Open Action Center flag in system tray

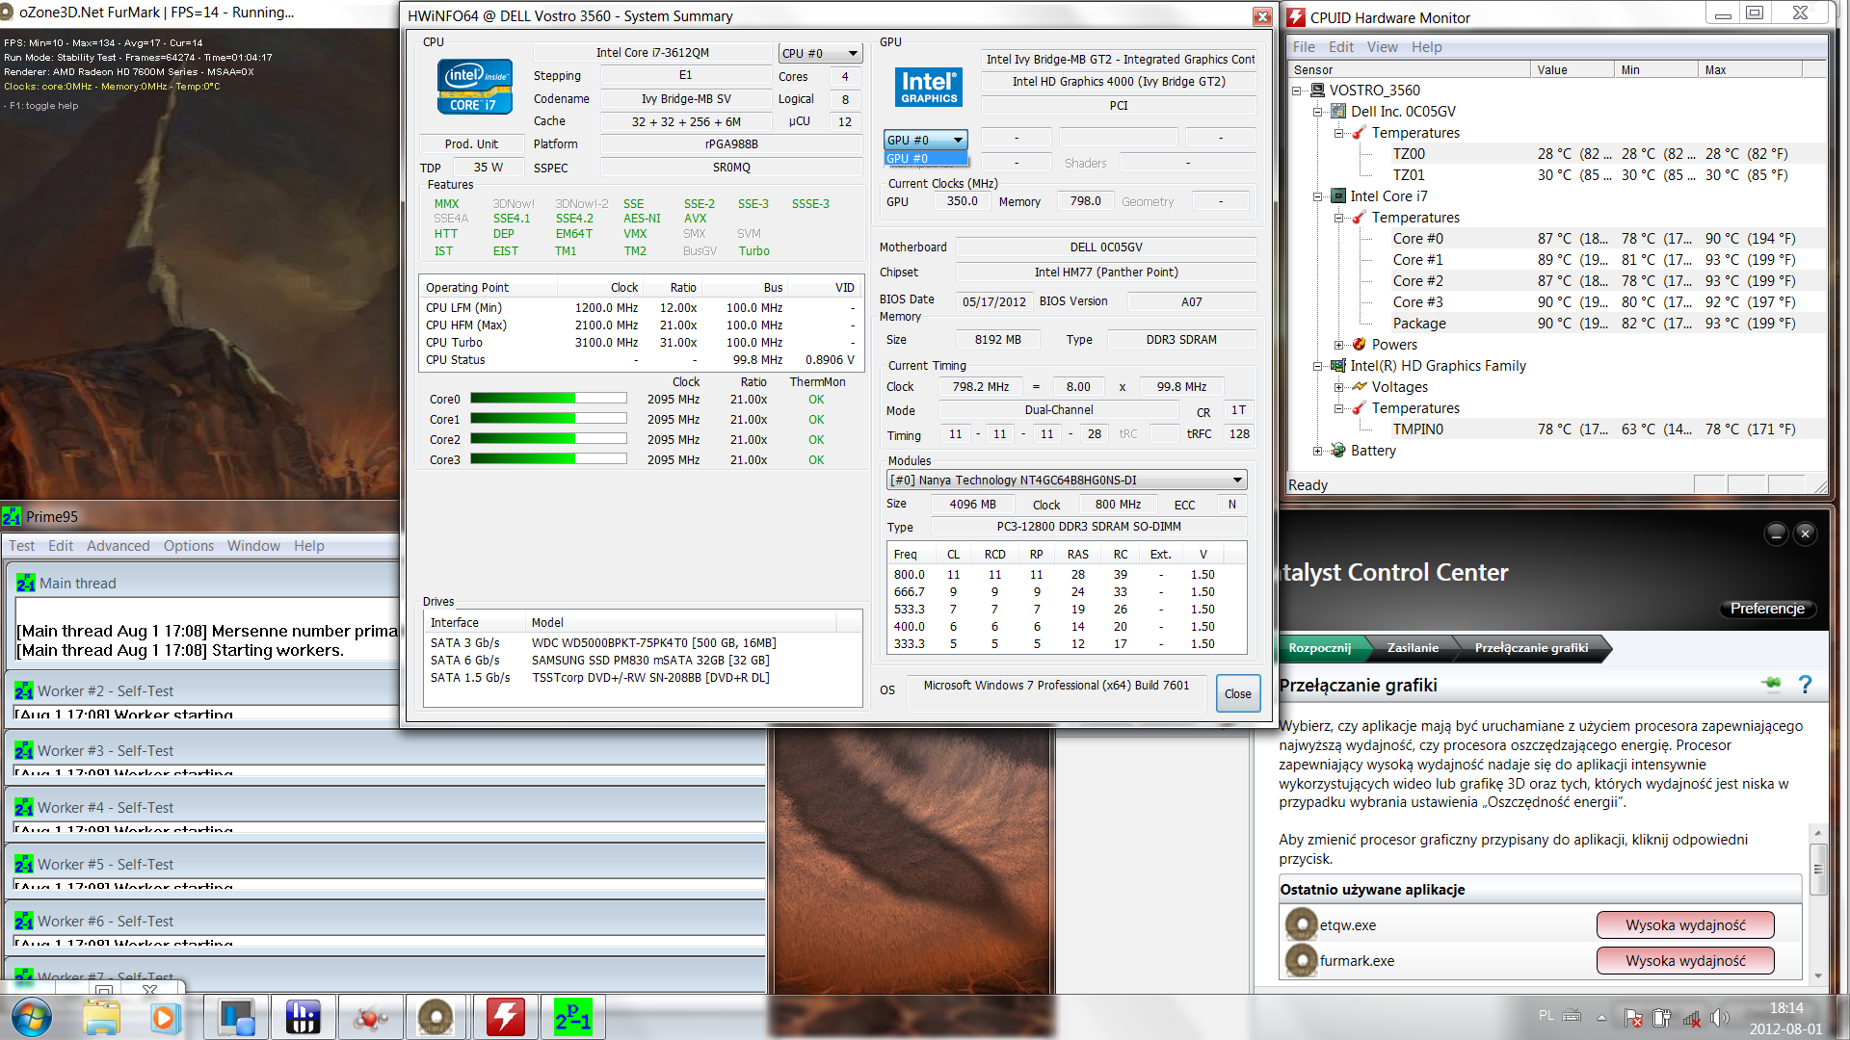(x=1633, y=1018)
